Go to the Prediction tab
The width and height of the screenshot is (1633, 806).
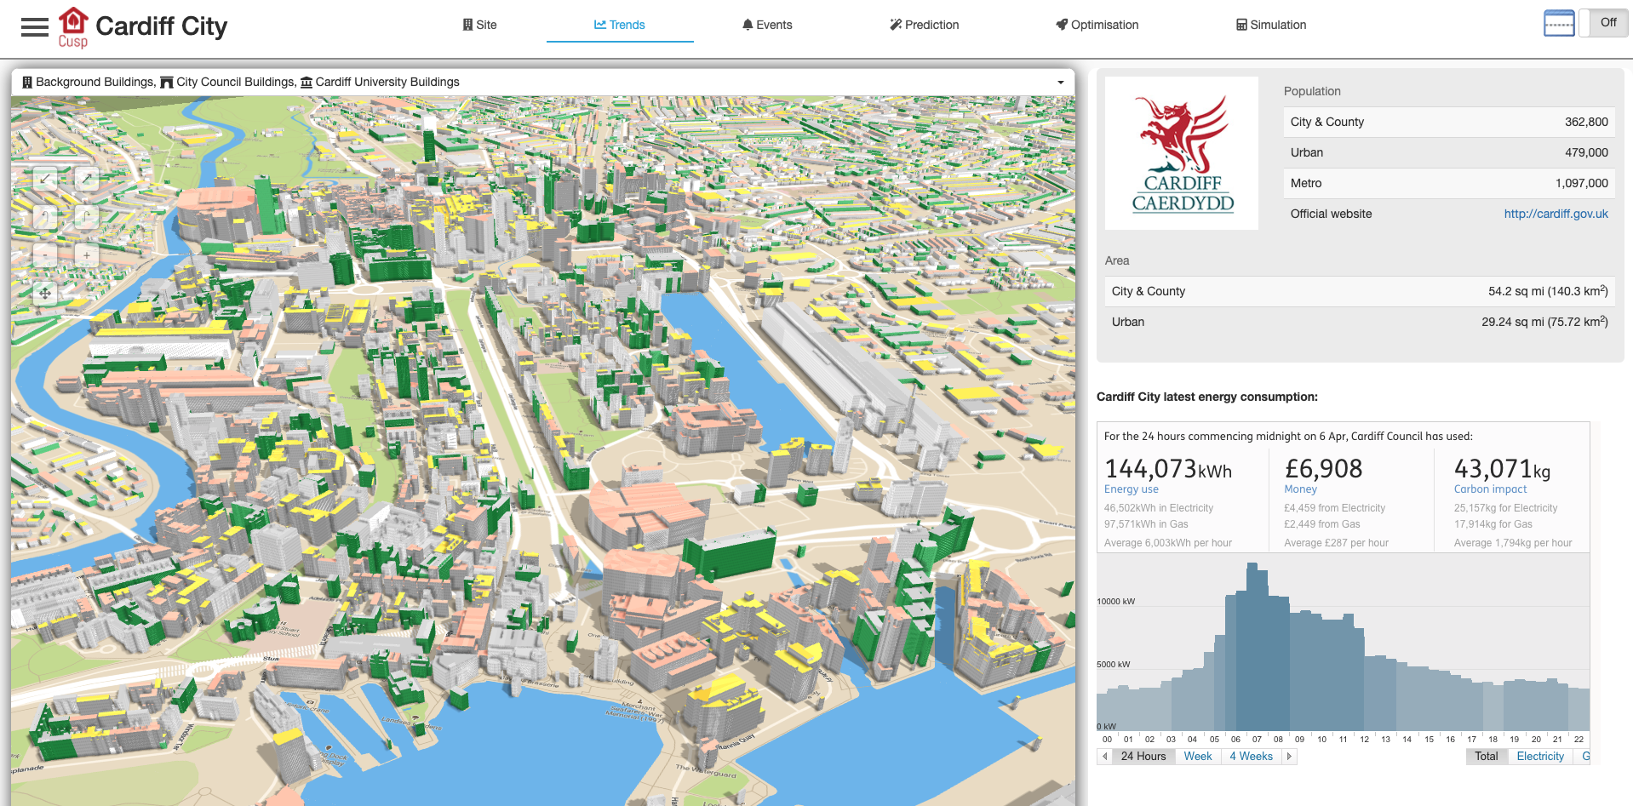[925, 25]
